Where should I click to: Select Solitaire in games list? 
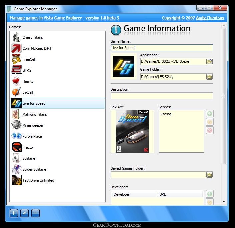click(x=57, y=158)
